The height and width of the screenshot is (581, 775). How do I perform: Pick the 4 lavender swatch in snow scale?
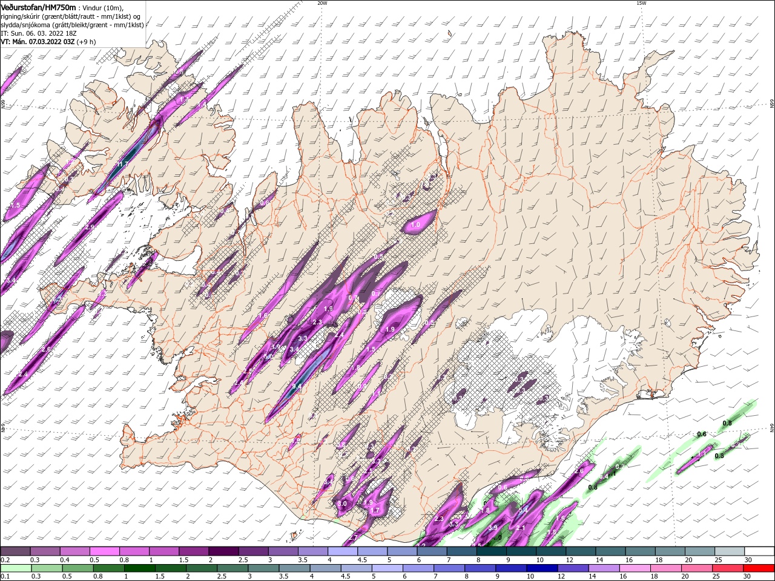tap(341, 551)
